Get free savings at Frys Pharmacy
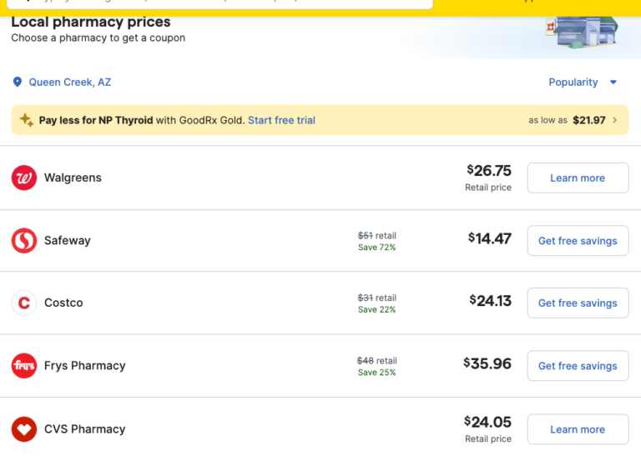The height and width of the screenshot is (461, 641). point(578,366)
